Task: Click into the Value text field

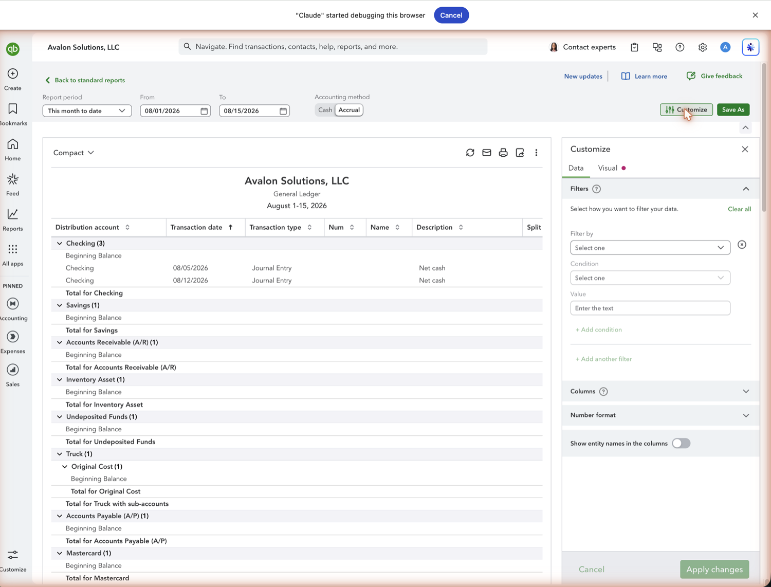Action: click(650, 308)
